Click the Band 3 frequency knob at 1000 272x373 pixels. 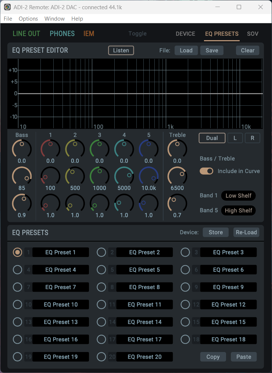point(100,176)
